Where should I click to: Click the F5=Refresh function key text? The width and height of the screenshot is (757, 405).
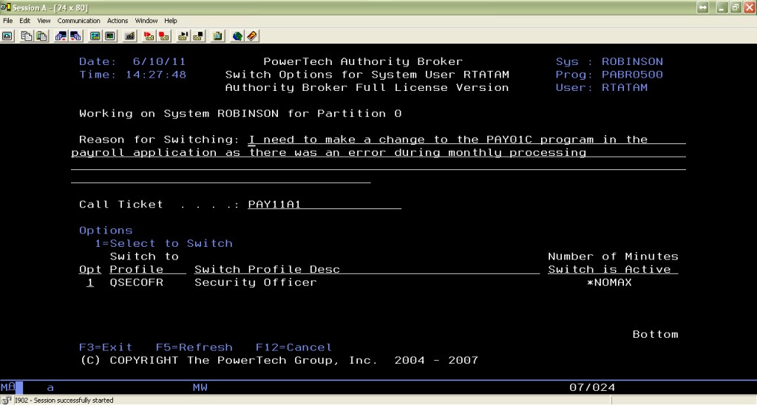194,347
